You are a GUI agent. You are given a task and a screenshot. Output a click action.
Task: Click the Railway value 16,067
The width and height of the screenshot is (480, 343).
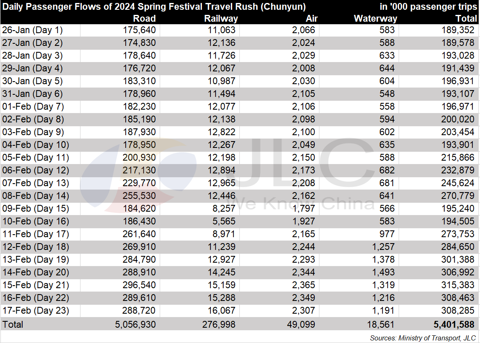(x=221, y=311)
